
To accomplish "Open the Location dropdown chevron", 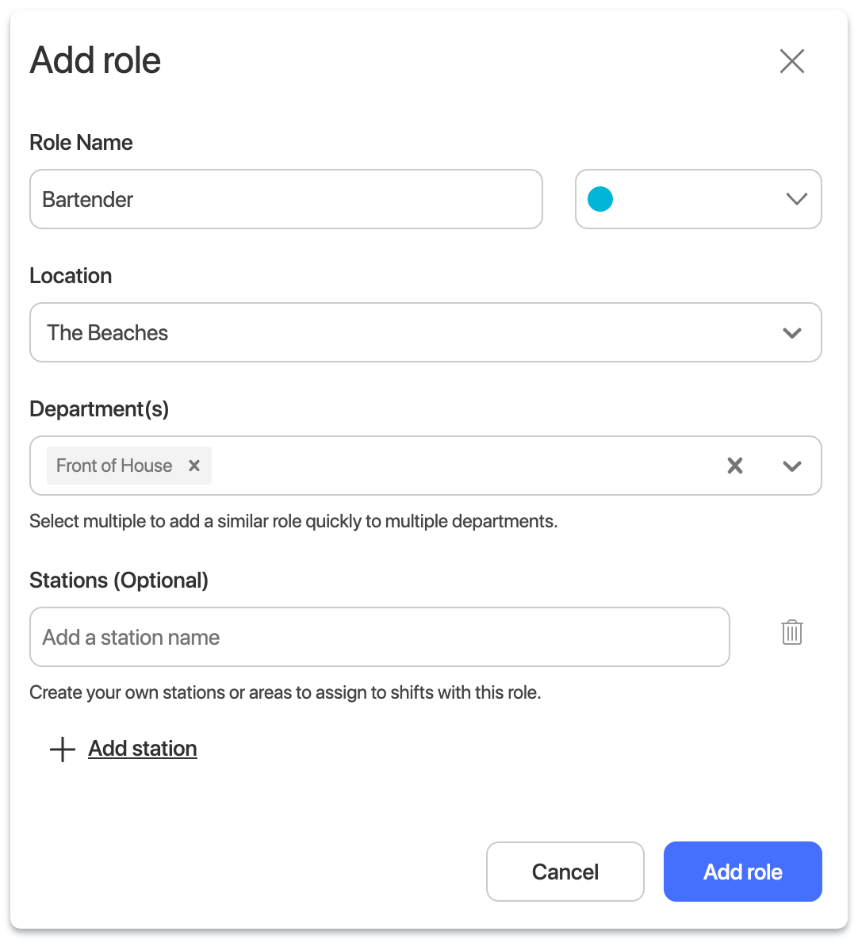I will pyautogui.click(x=791, y=333).
